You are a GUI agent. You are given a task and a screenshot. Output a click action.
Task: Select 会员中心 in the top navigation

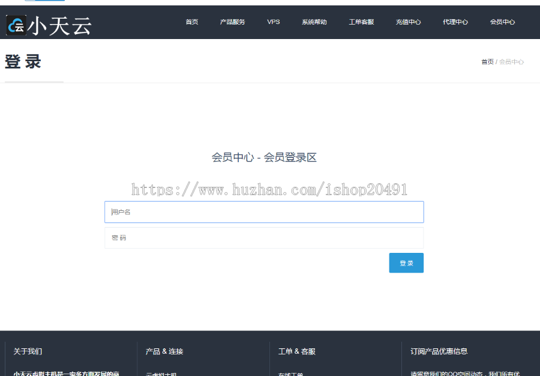(x=502, y=22)
